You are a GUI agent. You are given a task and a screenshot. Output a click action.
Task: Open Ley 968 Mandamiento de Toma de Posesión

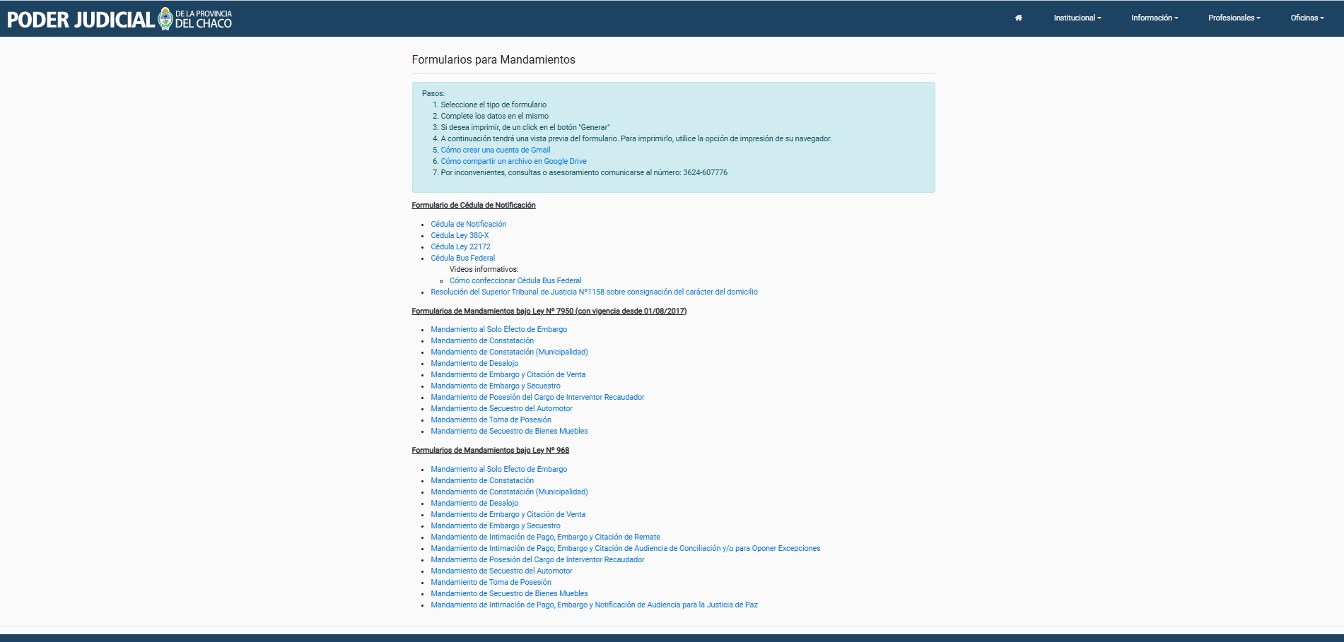click(x=491, y=582)
